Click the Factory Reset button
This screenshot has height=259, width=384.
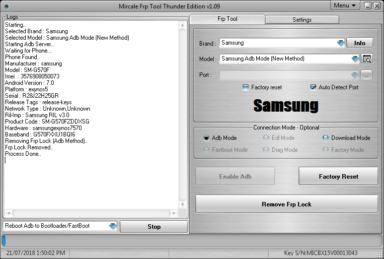click(x=338, y=176)
